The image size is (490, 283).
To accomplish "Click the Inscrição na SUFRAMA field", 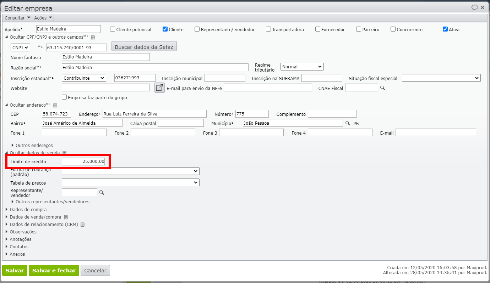I will point(322,78).
